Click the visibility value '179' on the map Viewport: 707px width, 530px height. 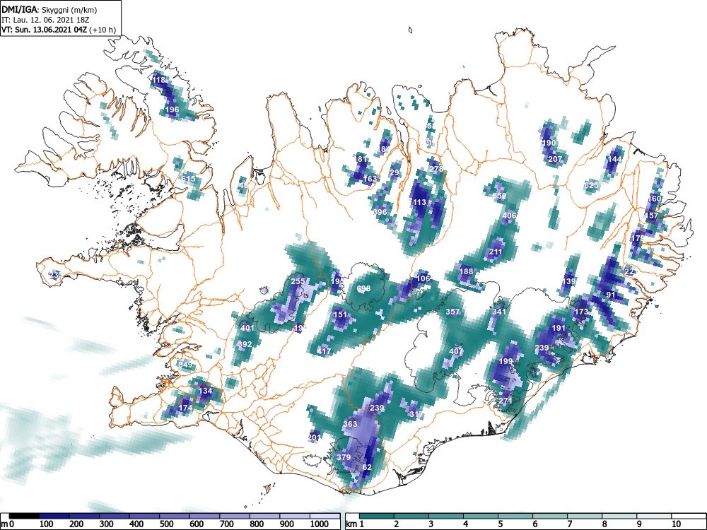(638, 238)
